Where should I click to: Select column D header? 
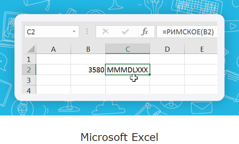click(167, 49)
